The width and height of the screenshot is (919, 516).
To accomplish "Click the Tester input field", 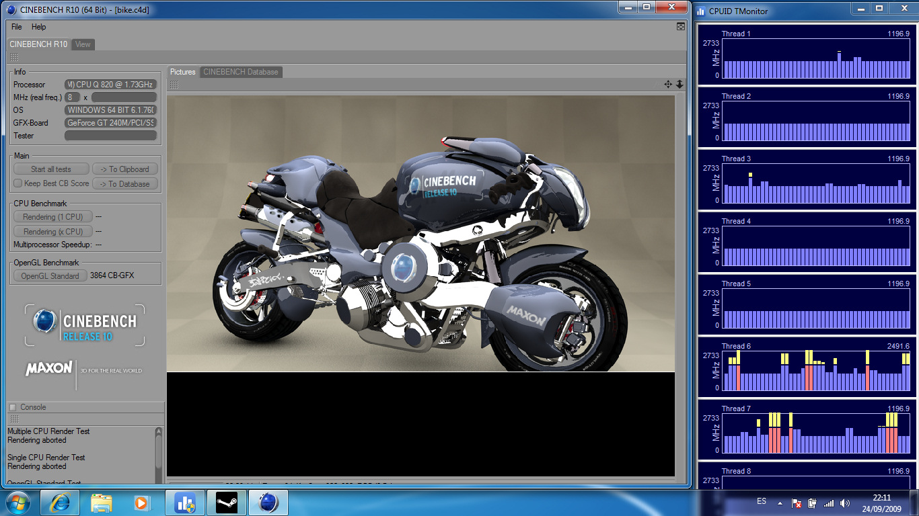I will point(110,136).
